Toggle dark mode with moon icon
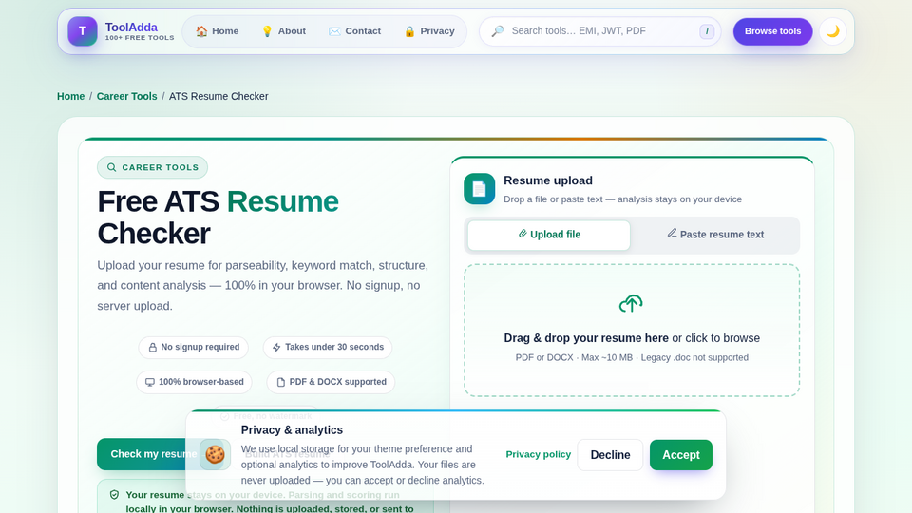 point(833,31)
